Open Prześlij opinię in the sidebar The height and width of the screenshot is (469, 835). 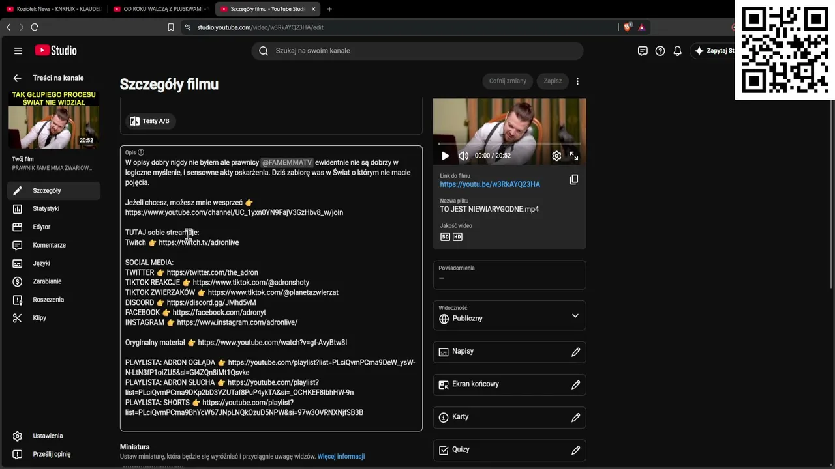[53, 454]
